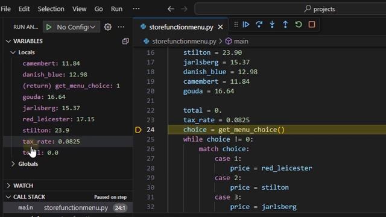Click 'Paused on step' status label

[x=110, y=197]
